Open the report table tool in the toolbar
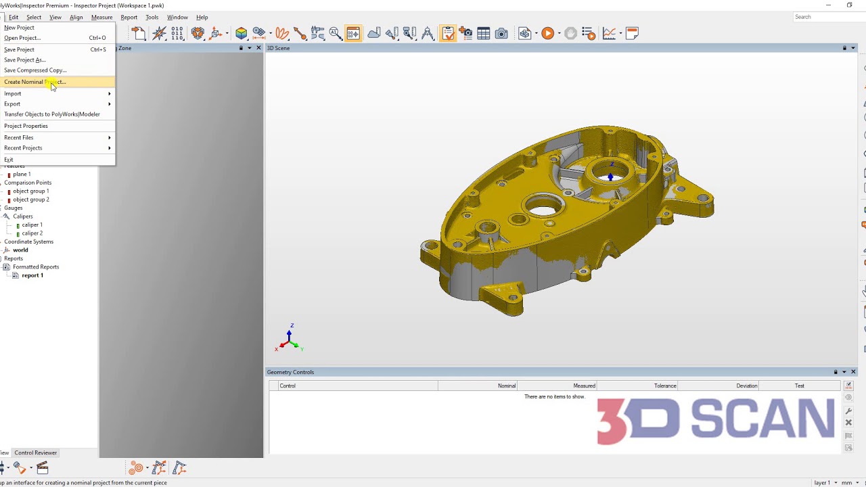This screenshot has width=866, height=487. coord(483,33)
